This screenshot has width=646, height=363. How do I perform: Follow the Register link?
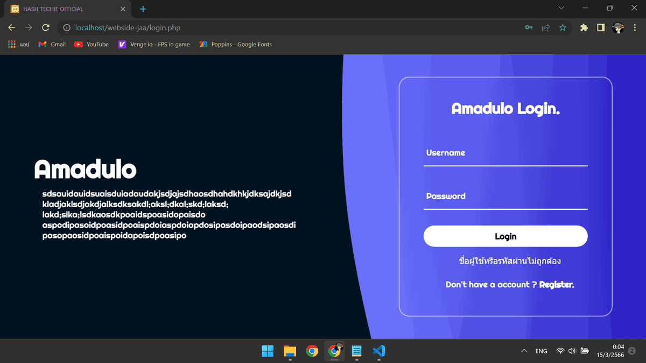click(557, 284)
